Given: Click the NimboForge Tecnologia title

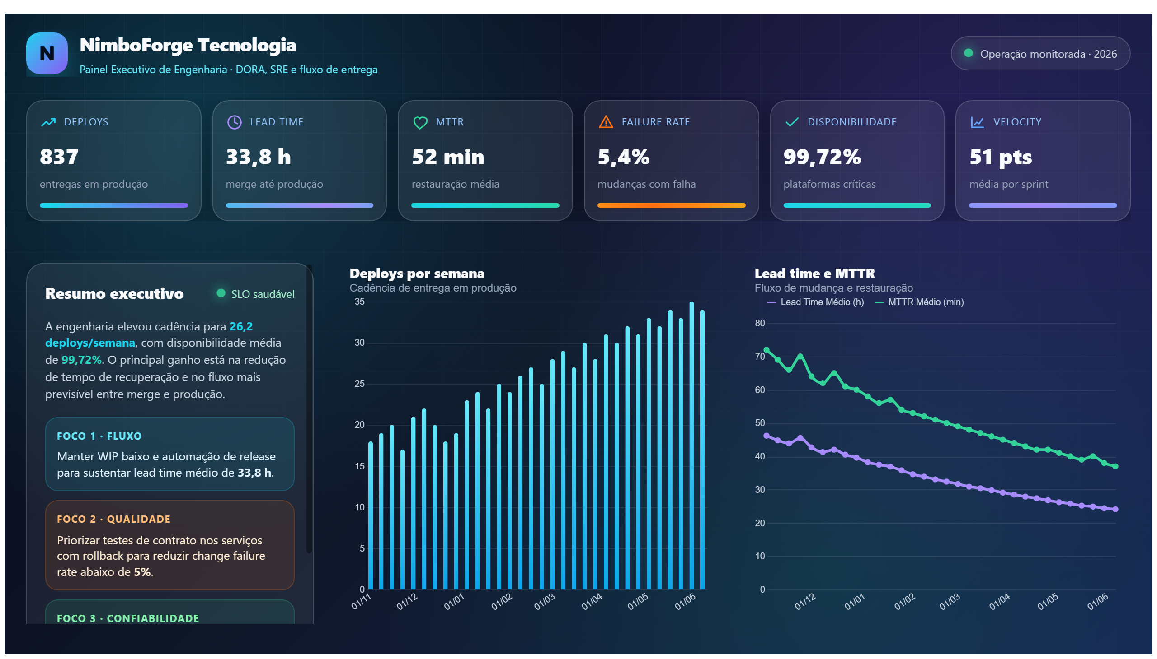Looking at the screenshot, I should [188, 45].
